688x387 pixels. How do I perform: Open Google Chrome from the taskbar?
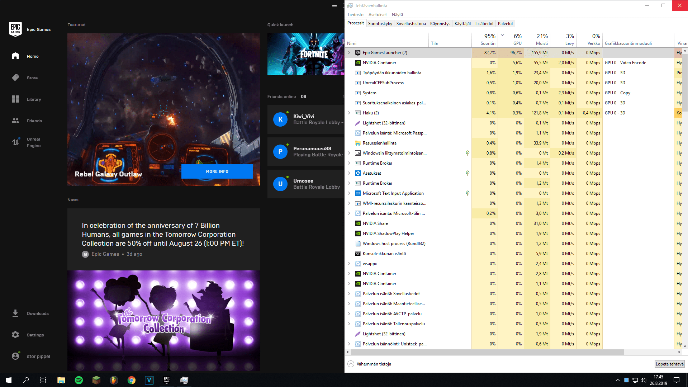coord(132,380)
